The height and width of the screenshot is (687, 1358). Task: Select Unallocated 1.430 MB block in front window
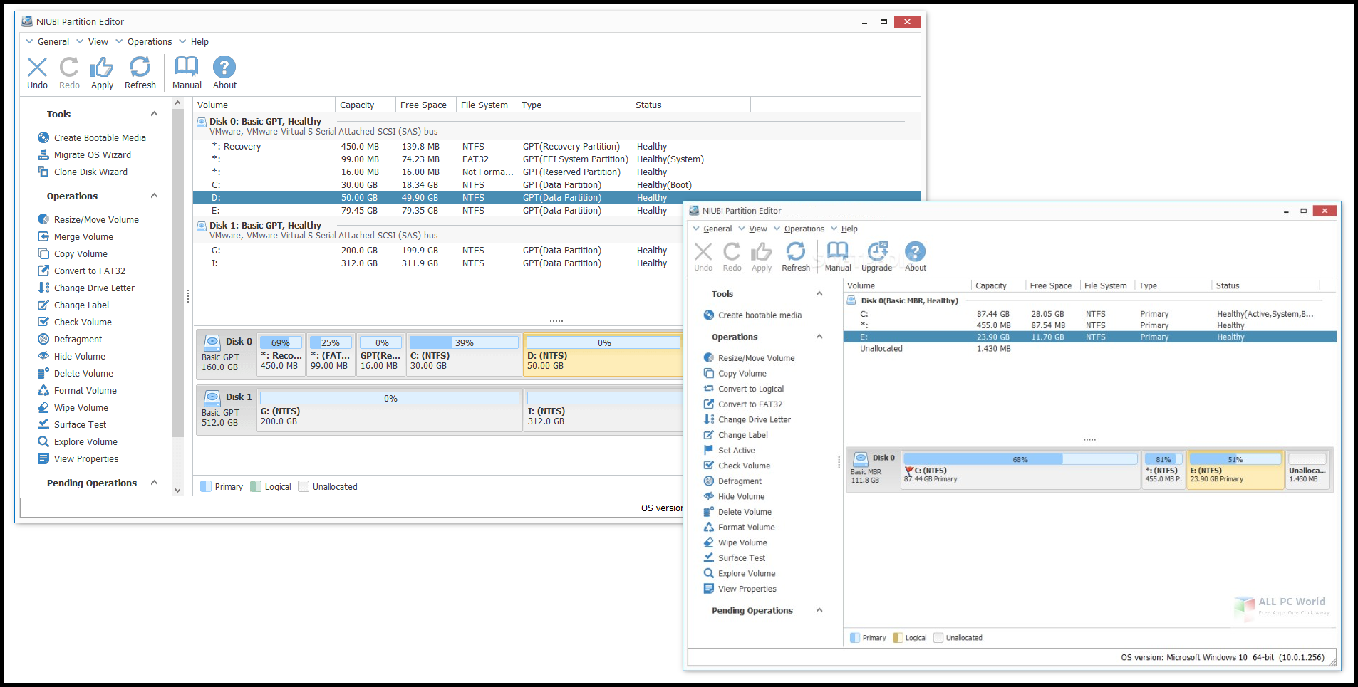[x=1307, y=471]
